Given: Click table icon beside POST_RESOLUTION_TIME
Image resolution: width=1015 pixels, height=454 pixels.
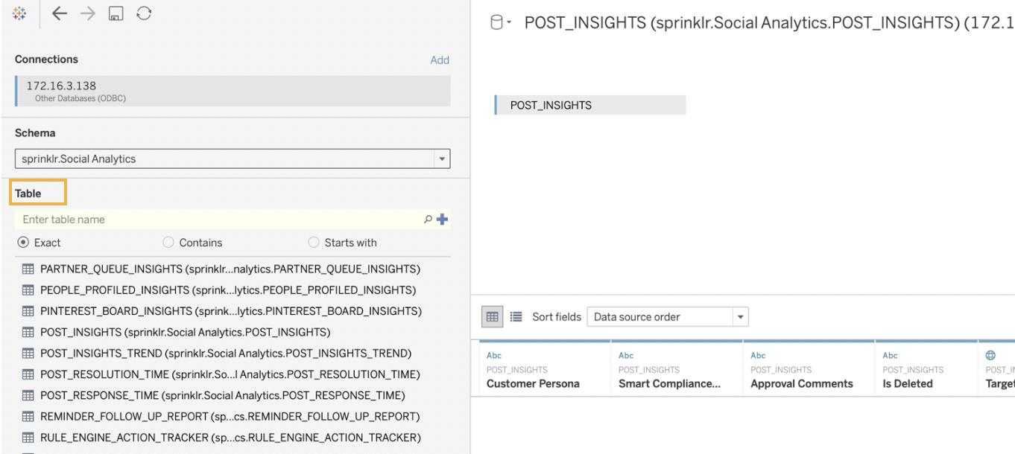Looking at the screenshot, I should coord(28,374).
